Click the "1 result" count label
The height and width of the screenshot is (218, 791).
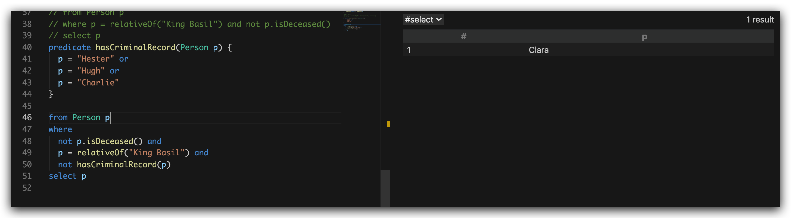click(x=760, y=20)
